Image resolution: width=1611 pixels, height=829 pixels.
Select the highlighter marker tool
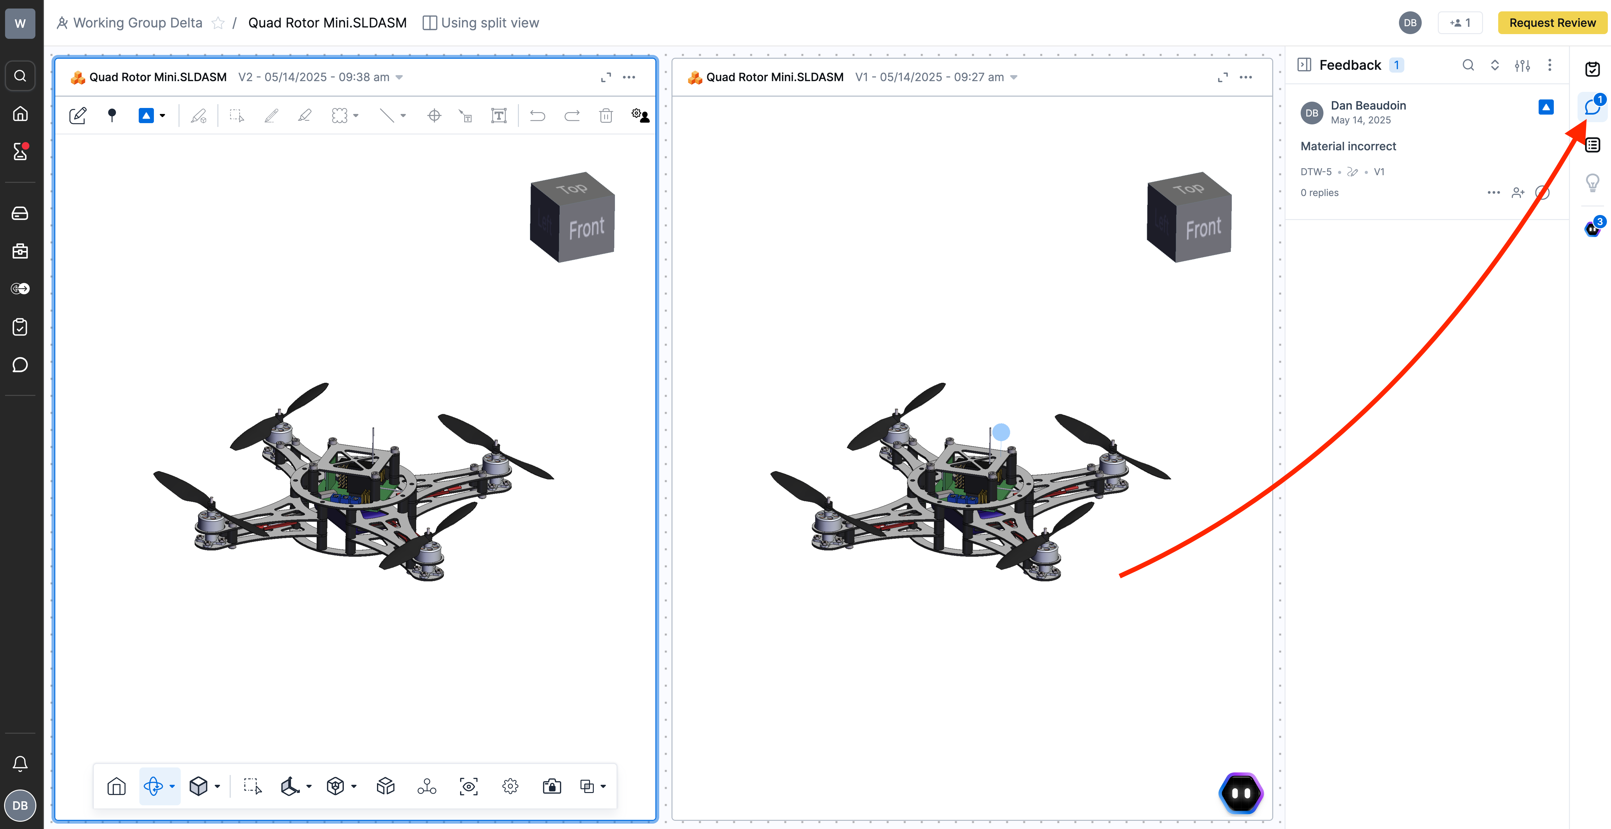click(305, 116)
